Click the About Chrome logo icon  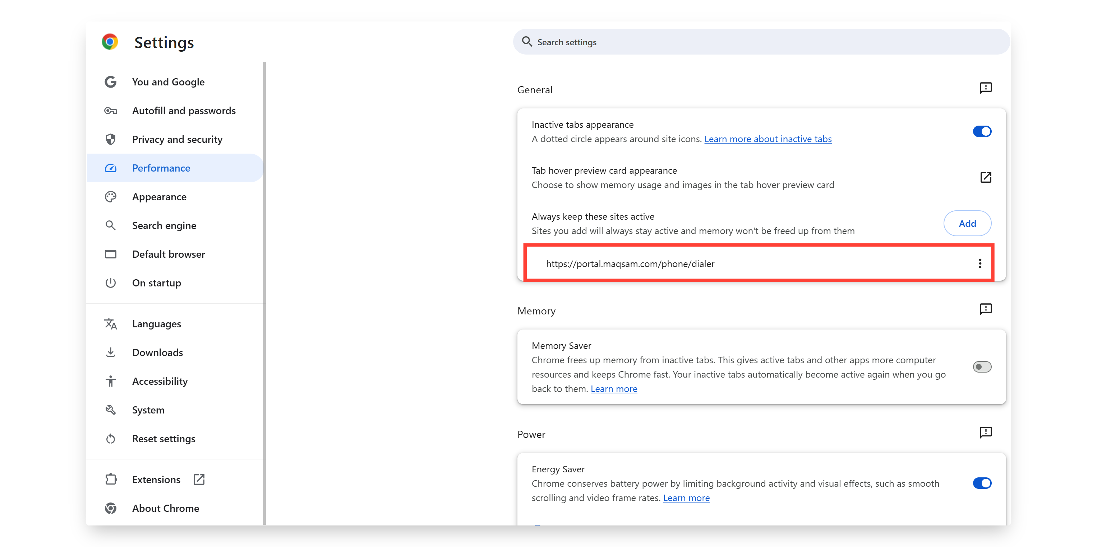(111, 508)
